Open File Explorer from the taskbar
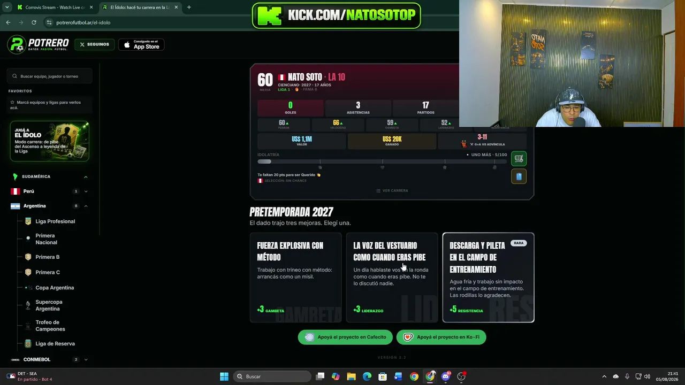The image size is (685, 385). tap(351, 376)
